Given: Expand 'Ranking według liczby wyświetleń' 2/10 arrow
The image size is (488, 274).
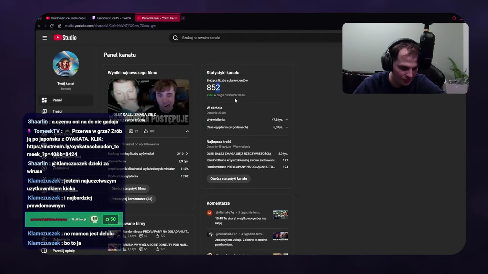Looking at the screenshot, I should click(x=186, y=154).
